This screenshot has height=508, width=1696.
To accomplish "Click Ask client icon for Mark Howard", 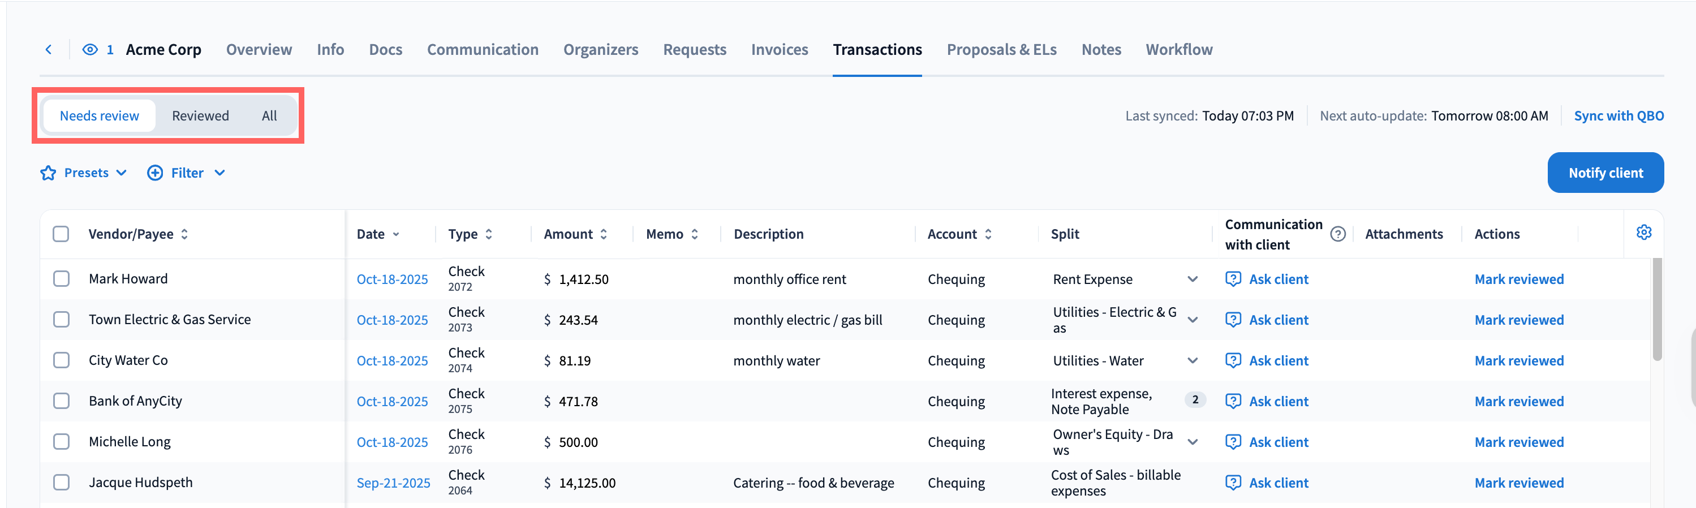I will tap(1233, 279).
